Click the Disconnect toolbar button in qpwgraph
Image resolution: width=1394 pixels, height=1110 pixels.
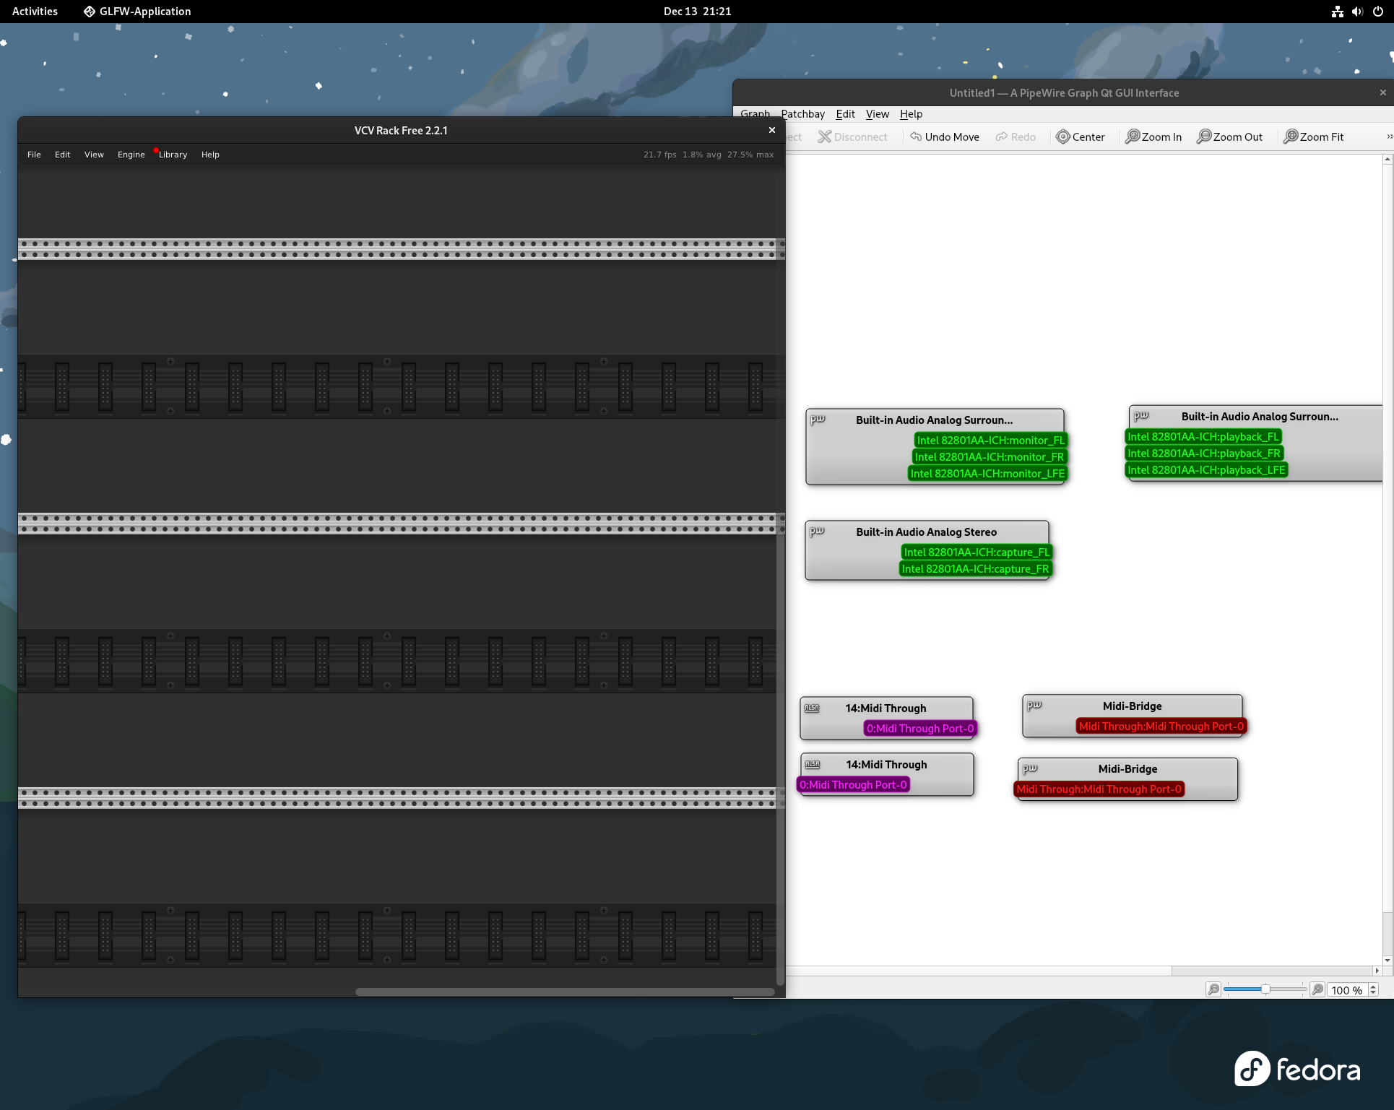tap(852, 137)
